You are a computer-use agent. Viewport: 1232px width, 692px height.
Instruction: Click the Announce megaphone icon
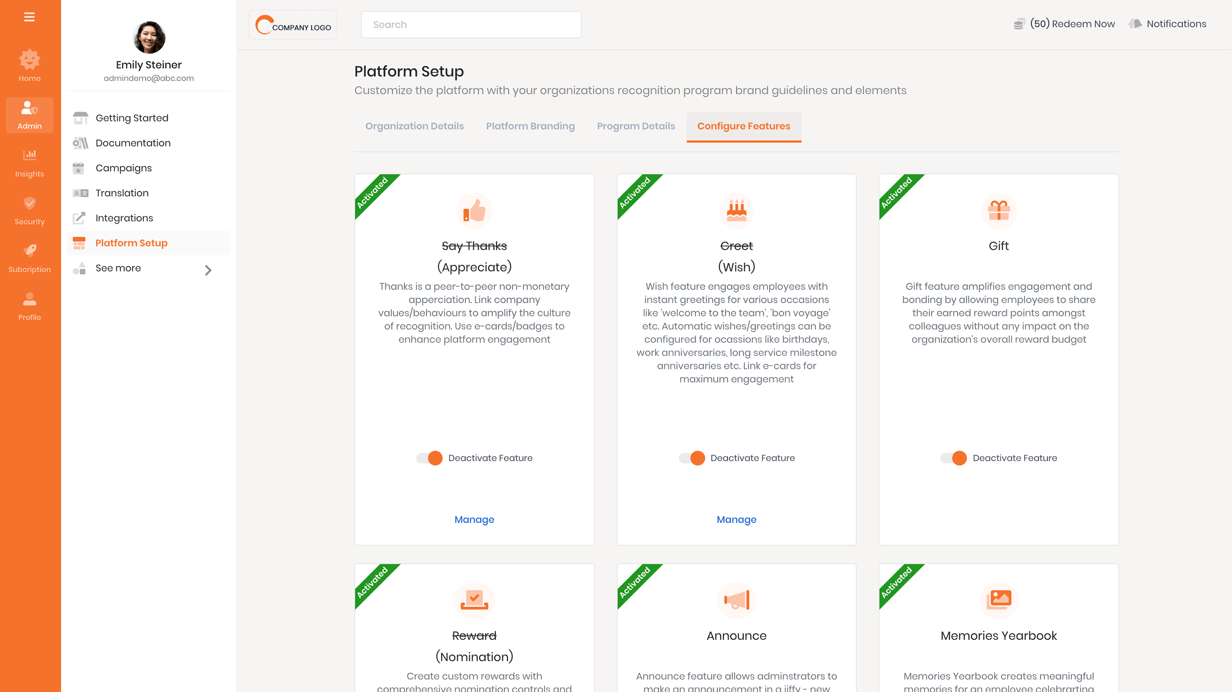pyautogui.click(x=737, y=601)
